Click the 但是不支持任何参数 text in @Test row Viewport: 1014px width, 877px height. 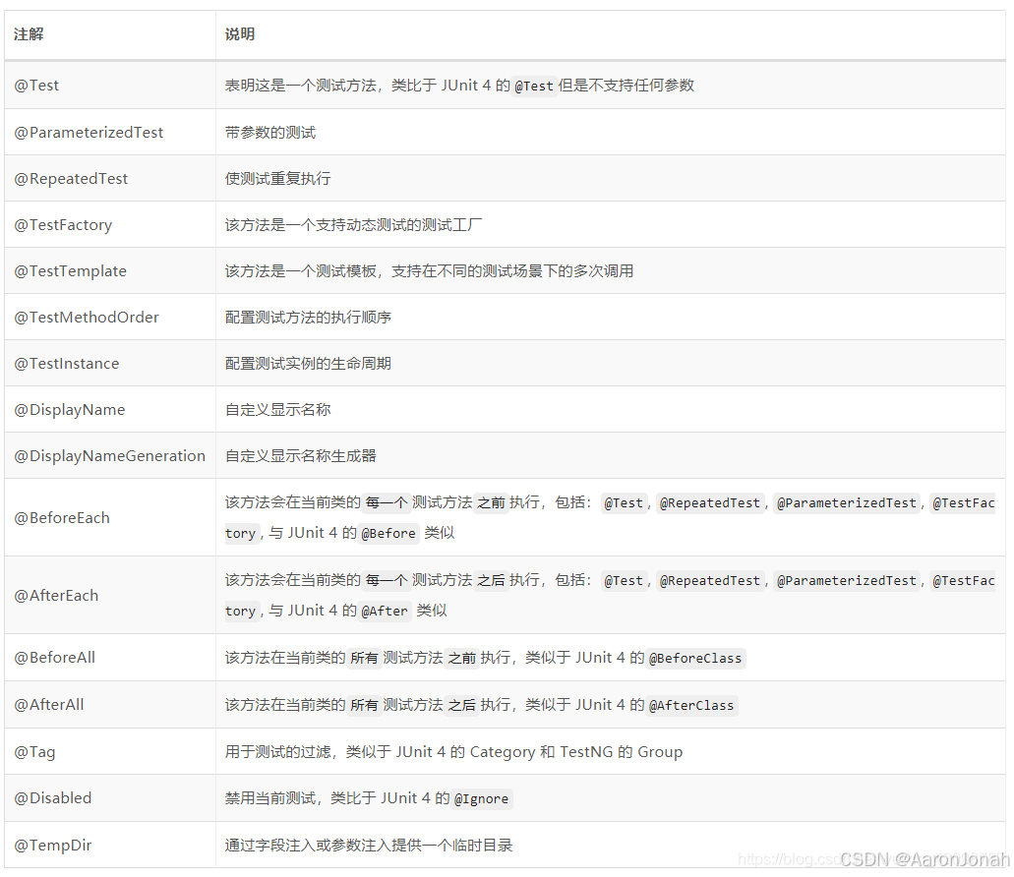click(626, 86)
